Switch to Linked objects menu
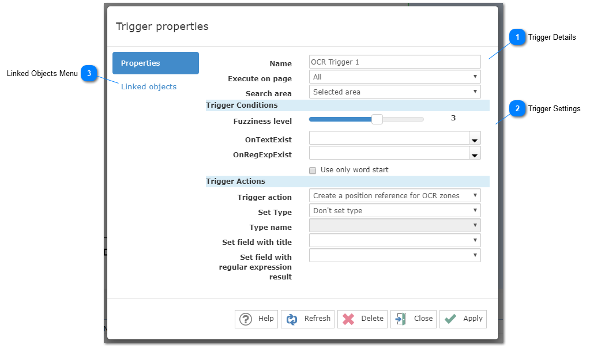Viewport: 590px width, 348px height. pyautogui.click(x=149, y=87)
